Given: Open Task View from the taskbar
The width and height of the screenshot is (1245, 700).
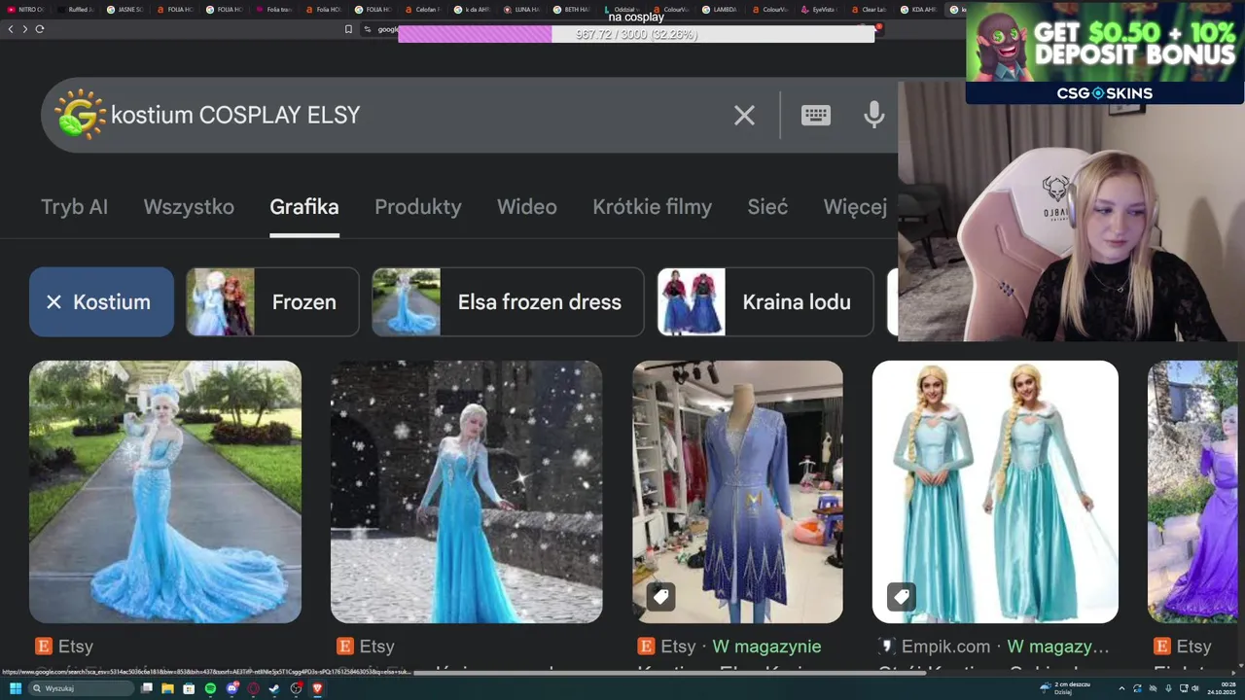Looking at the screenshot, I should (x=146, y=688).
